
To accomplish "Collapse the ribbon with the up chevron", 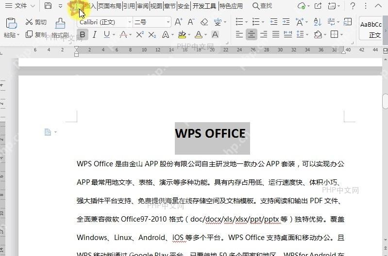I will 378,6.
